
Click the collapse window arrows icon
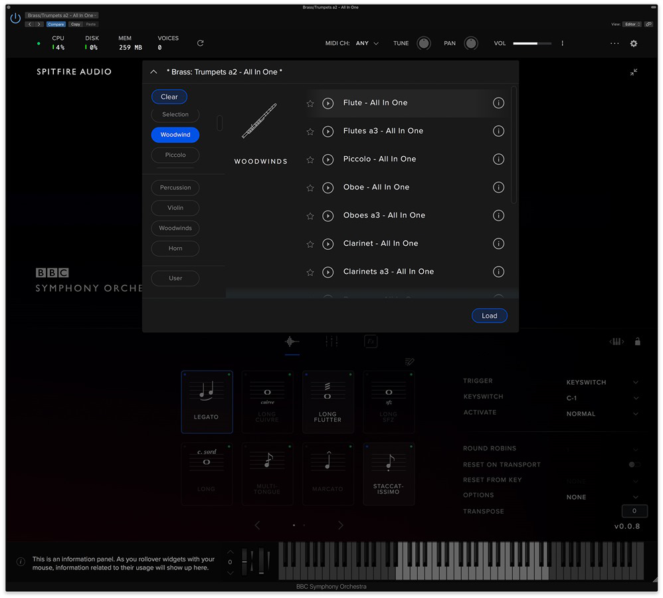(633, 72)
